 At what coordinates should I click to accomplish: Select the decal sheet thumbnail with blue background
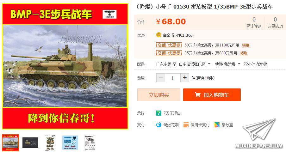tap(70, 142)
